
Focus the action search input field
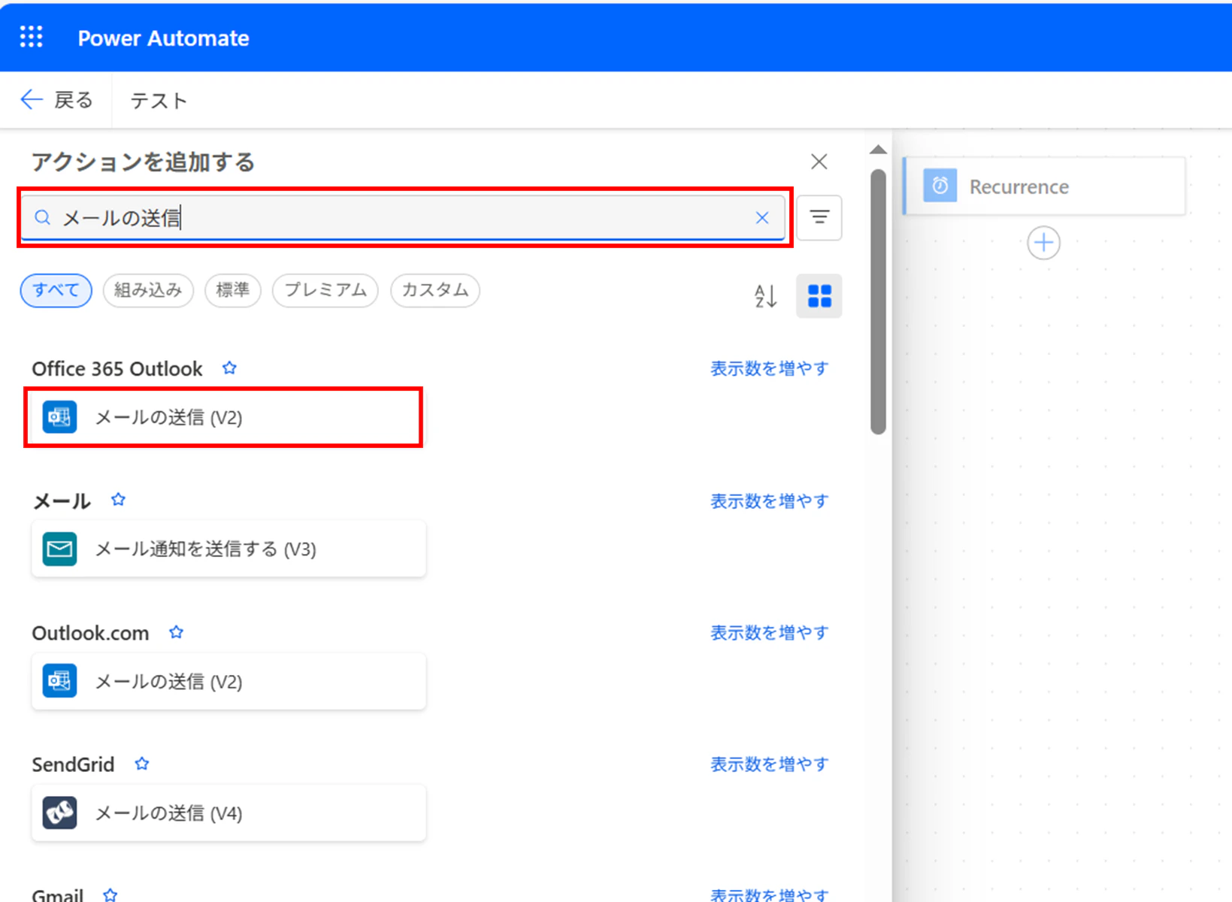click(403, 218)
